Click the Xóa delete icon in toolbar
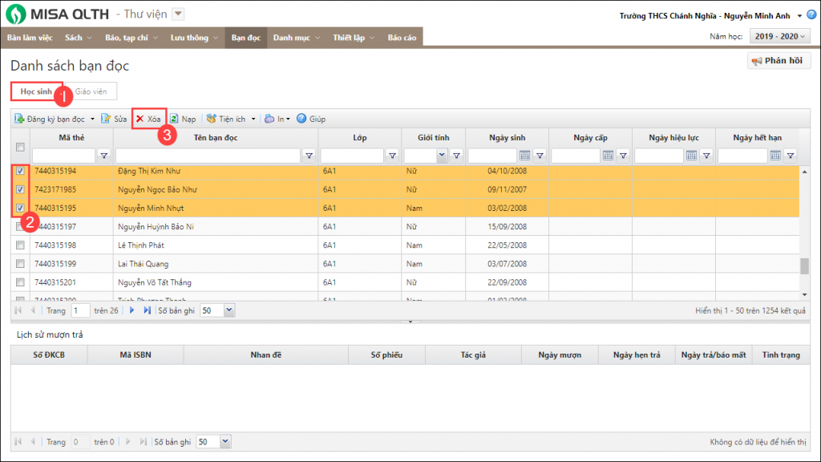 [x=140, y=119]
